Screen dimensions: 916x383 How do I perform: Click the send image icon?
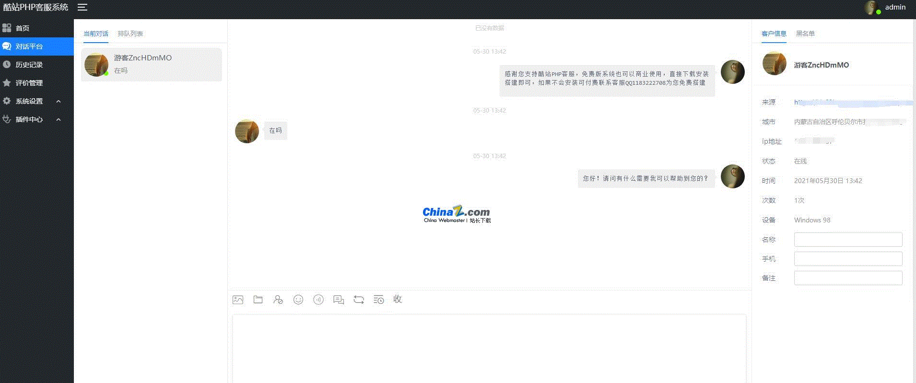point(238,300)
